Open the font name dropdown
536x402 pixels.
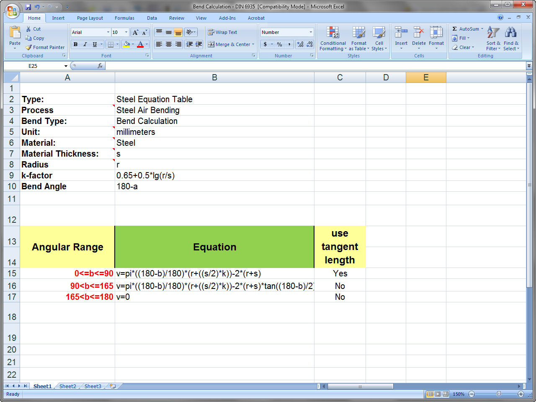(x=108, y=32)
